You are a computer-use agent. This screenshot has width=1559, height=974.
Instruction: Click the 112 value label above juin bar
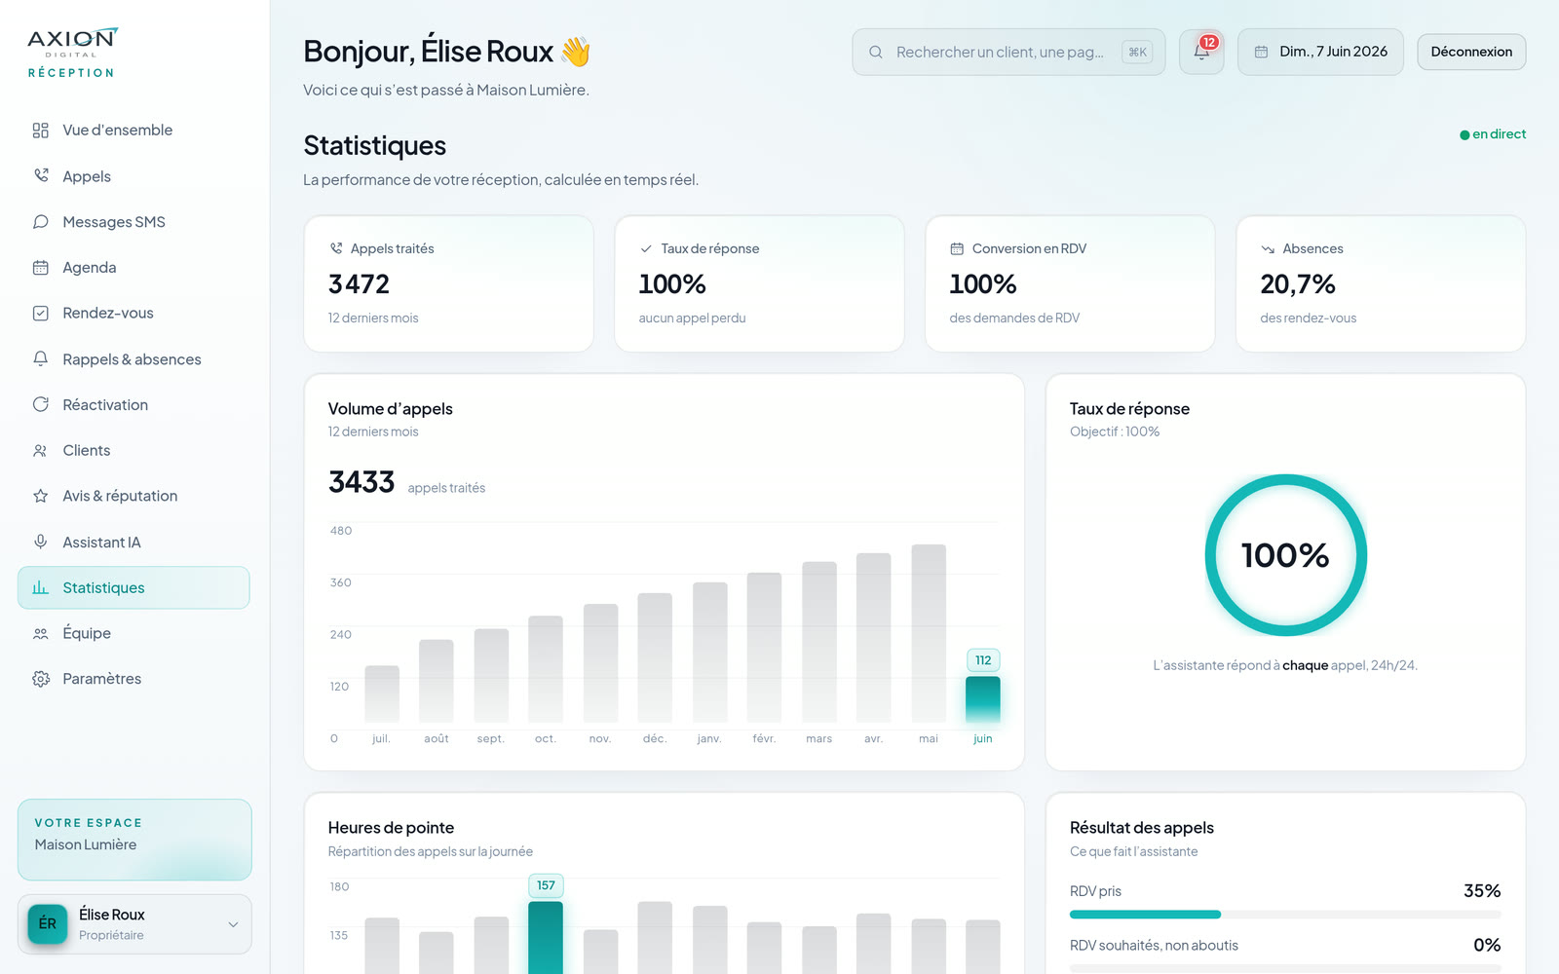[983, 660]
